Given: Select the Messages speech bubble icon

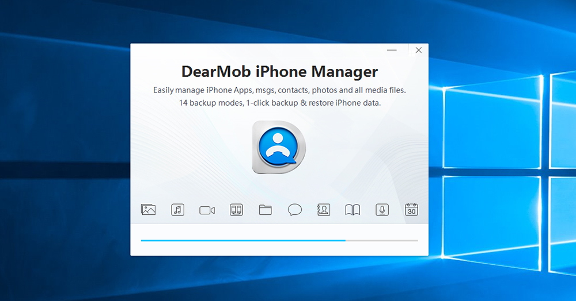Looking at the screenshot, I should click(294, 210).
